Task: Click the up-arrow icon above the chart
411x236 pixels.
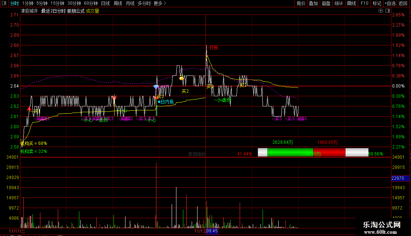Action: point(380,11)
